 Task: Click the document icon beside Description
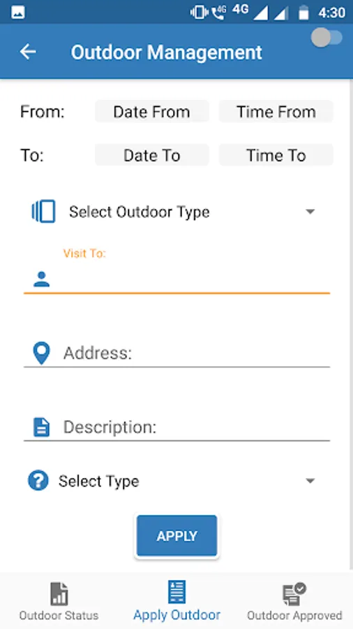[x=42, y=427]
